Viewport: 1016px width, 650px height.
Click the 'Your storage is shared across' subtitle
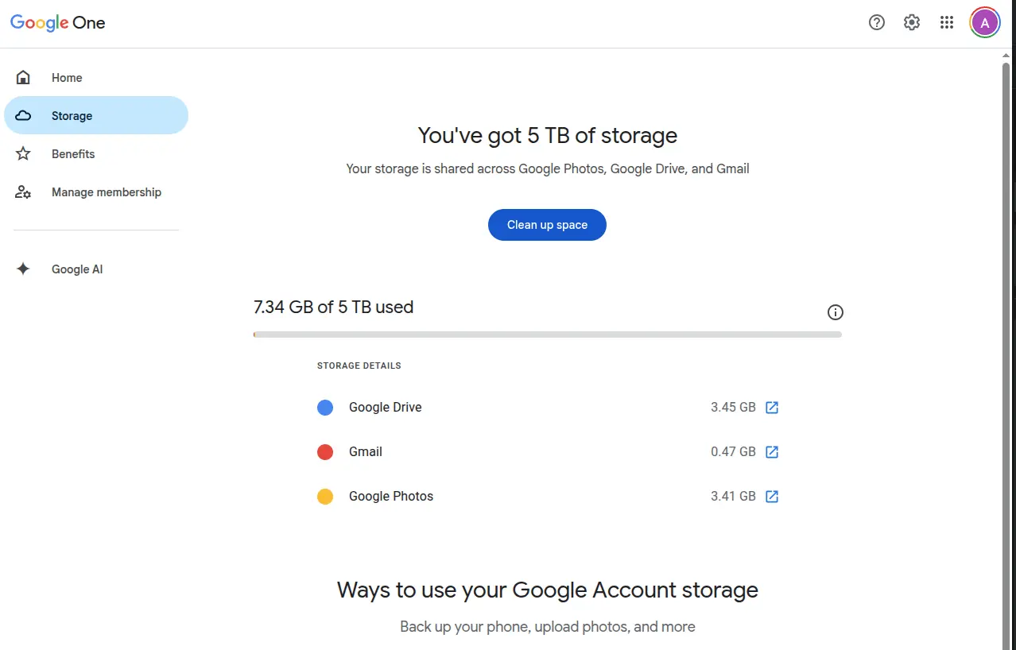[548, 168]
